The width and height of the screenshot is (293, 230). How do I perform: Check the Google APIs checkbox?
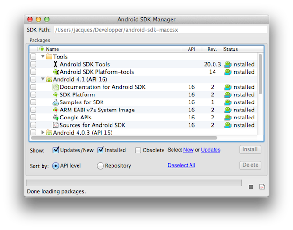[34, 118]
